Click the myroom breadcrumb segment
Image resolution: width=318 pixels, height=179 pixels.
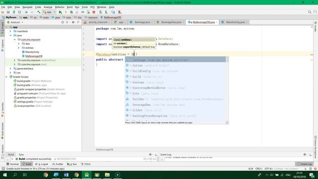(x=91, y=17)
